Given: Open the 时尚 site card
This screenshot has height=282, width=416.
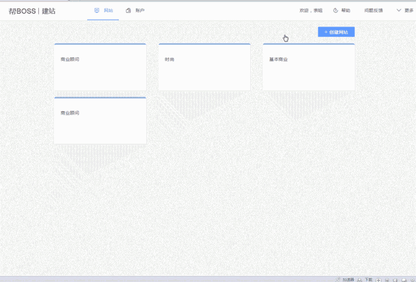Looking at the screenshot, I should click(205, 67).
